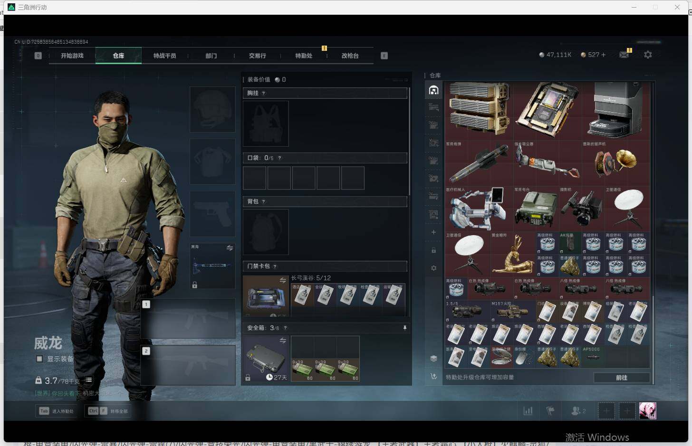
Task: Select the 强力吸尘器 vacuum item
Action: [548, 163]
